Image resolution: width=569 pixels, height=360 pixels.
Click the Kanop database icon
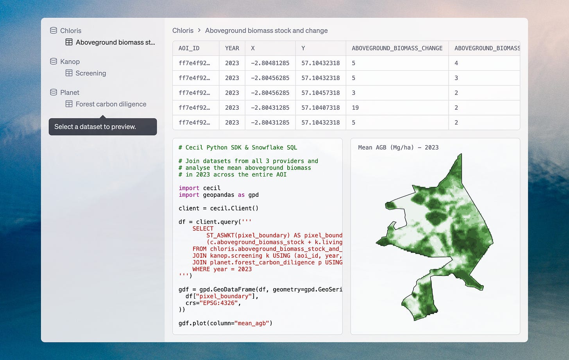click(x=54, y=61)
